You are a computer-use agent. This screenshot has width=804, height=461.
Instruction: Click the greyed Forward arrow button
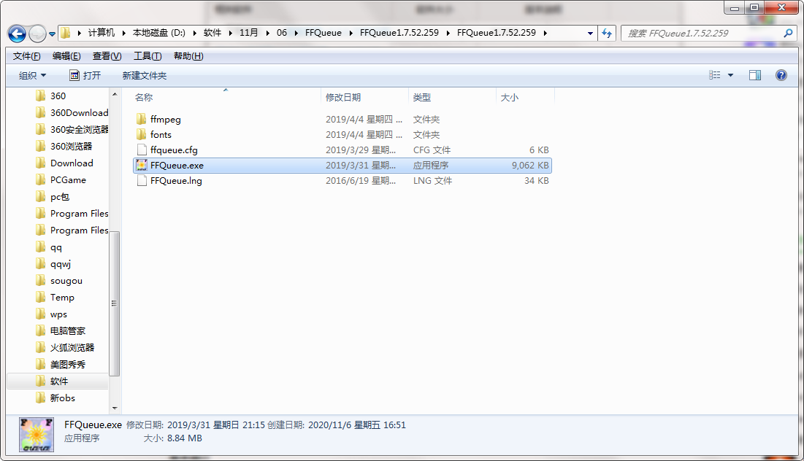pos(37,34)
